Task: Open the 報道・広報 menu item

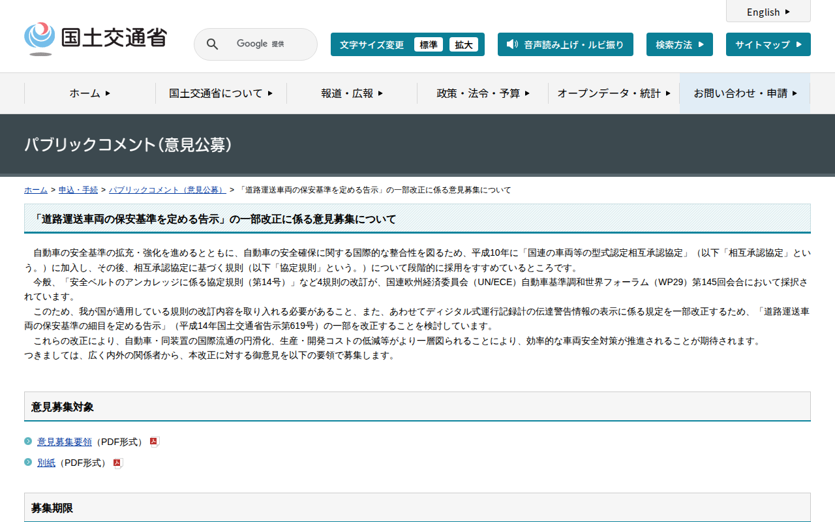Action: coord(352,93)
